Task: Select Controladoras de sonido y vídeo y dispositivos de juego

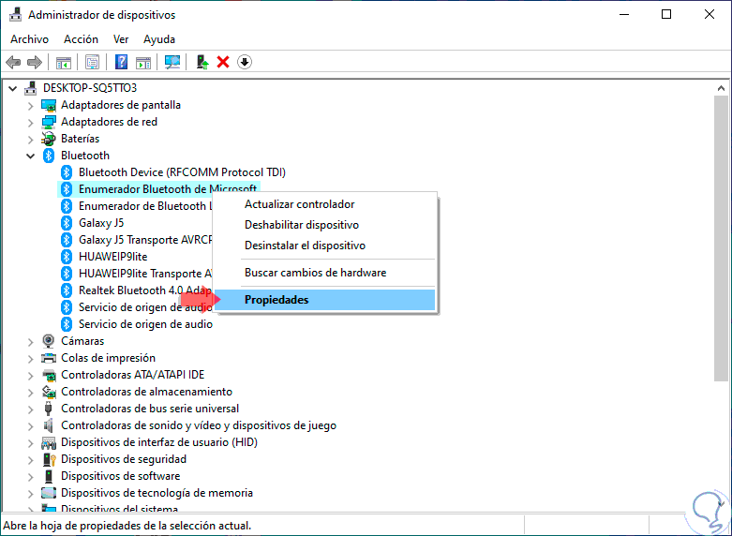Action: click(199, 425)
